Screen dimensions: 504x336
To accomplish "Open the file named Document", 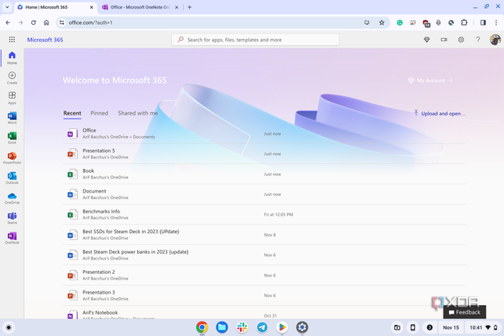I will 264,194.
